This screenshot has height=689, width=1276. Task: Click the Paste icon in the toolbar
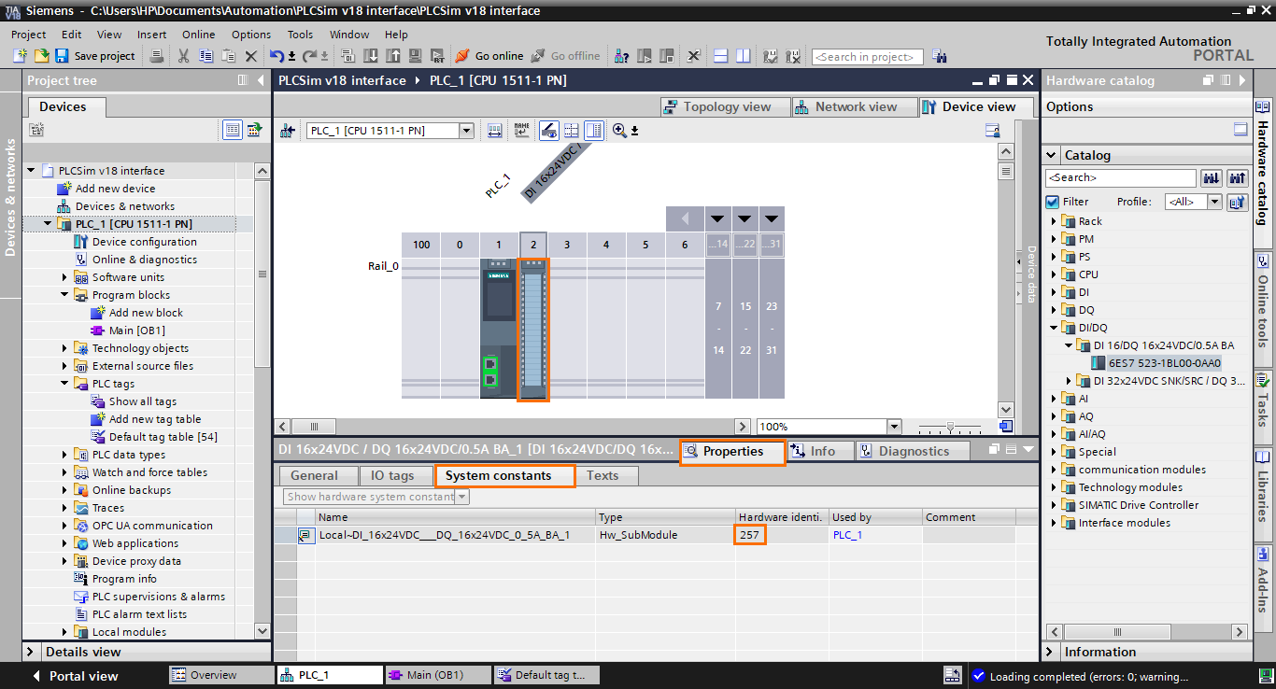click(230, 56)
